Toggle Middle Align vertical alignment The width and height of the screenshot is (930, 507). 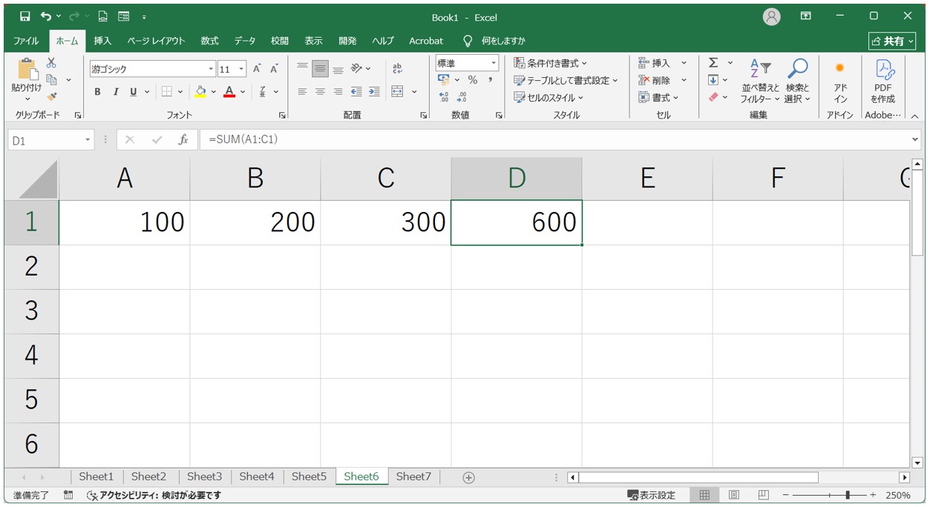(320, 69)
